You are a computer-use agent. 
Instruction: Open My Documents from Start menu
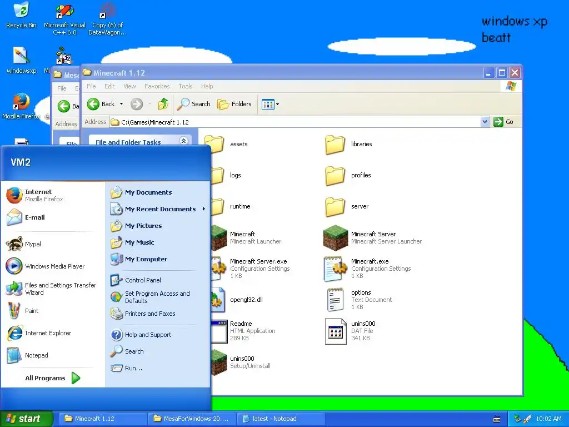158,192
